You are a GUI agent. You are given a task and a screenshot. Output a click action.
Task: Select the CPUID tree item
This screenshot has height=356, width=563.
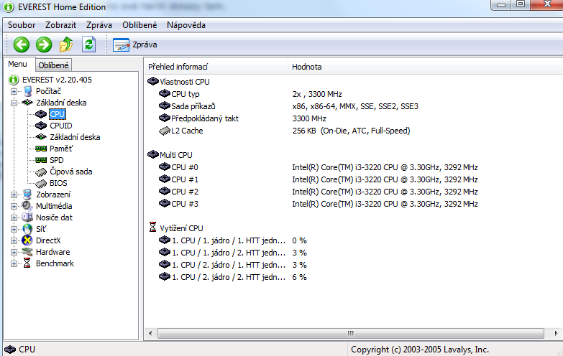[61, 126]
